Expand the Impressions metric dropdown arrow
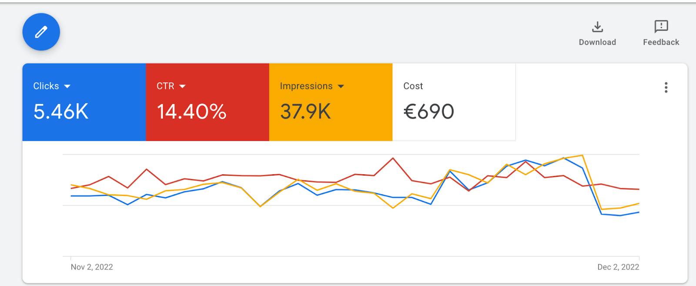696x286 pixels. (341, 86)
